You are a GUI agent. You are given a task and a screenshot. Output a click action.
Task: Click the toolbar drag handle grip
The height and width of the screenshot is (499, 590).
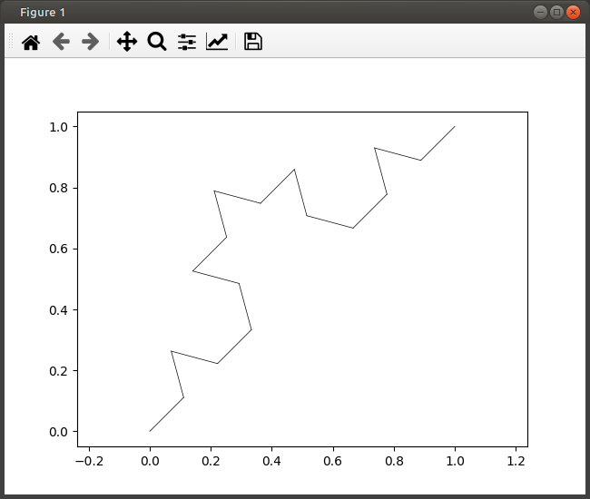tap(11, 42)
